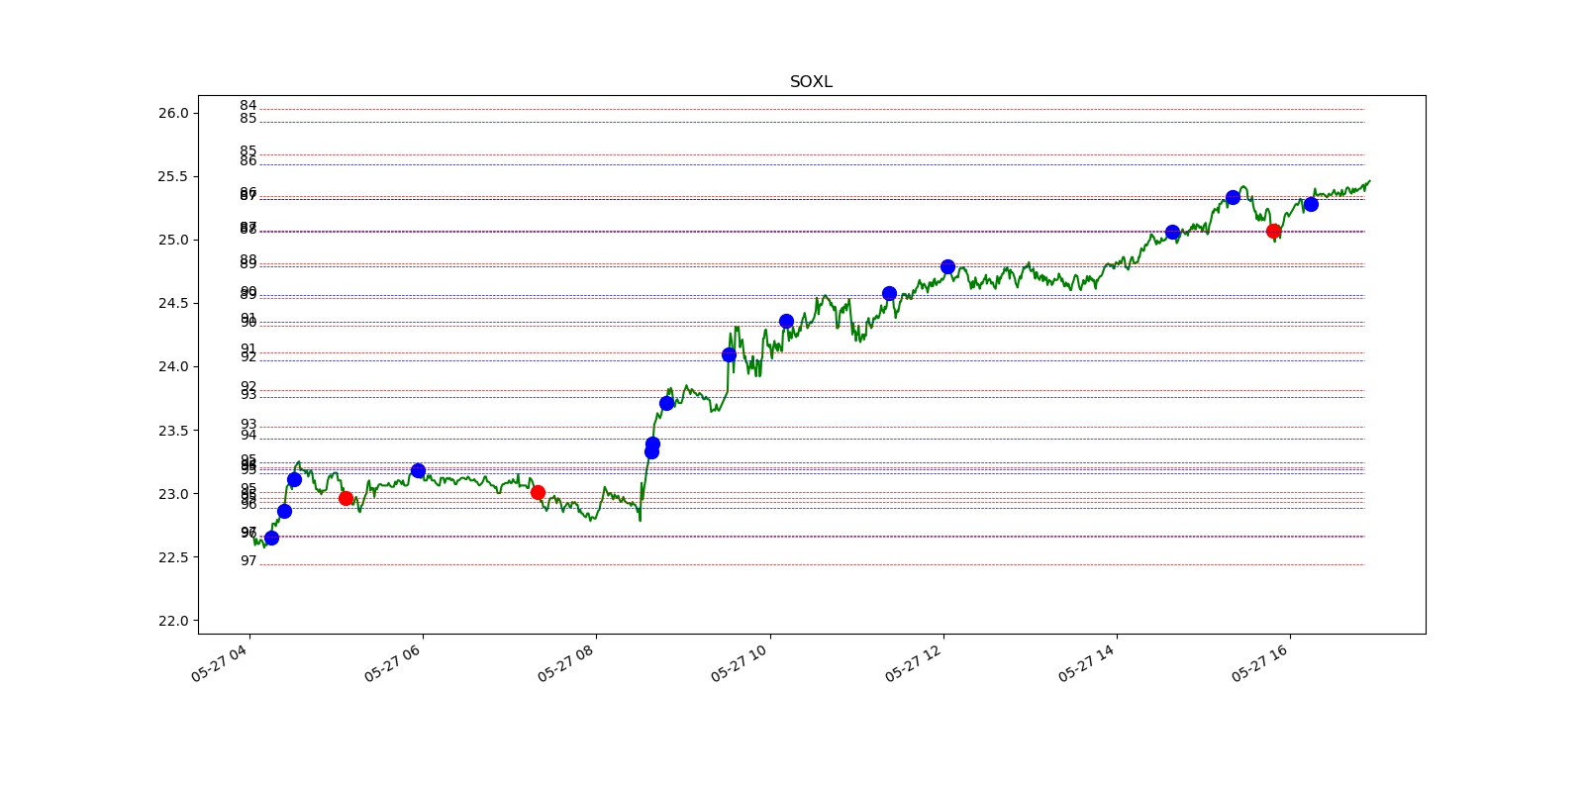The image size is (1584, 792).
Task: Click the 05-27 08 x-axis label
Action: pos(565,662)
